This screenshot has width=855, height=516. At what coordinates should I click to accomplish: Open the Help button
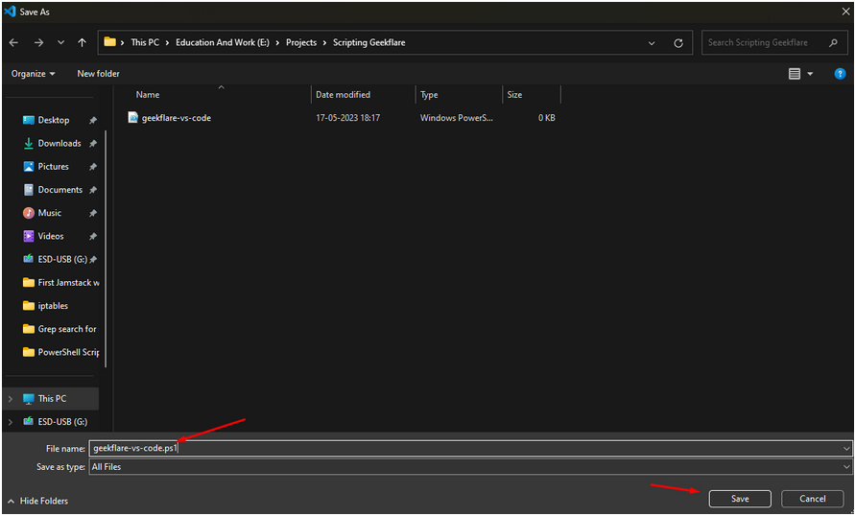[840, 74]
